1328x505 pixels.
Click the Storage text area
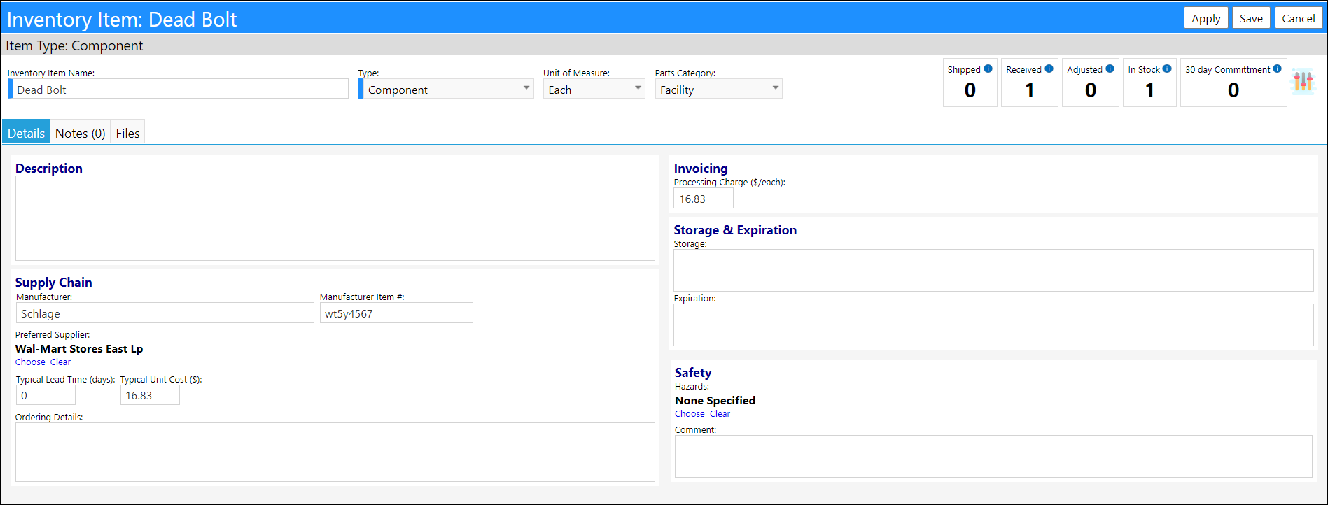(993, 270)
